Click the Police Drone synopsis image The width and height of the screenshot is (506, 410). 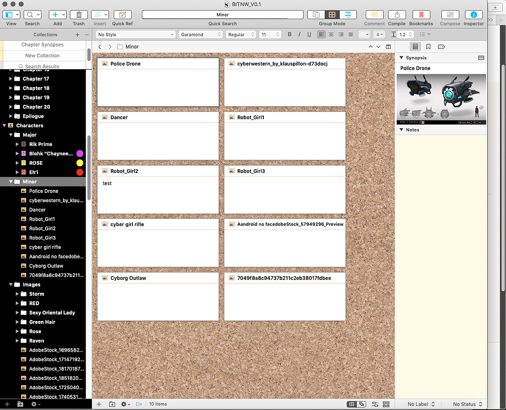[x=441, y=99]
